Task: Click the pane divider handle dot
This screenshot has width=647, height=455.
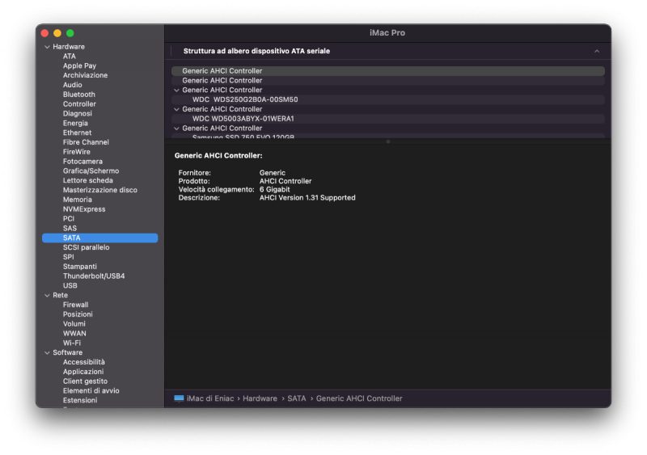Action: tap(387, 141)
